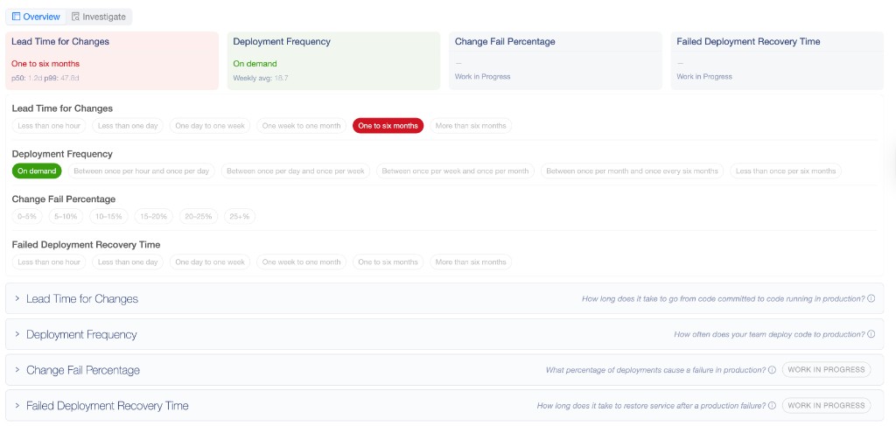Select the 20–25% change fail pill
The width and height of the screenshot is (896, 426).
tap(199, 216)
